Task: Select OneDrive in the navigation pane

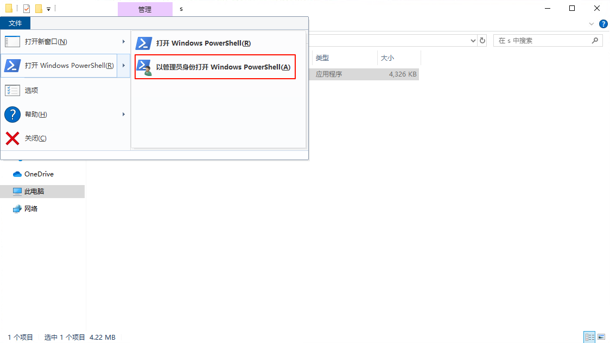Action: 39,174
